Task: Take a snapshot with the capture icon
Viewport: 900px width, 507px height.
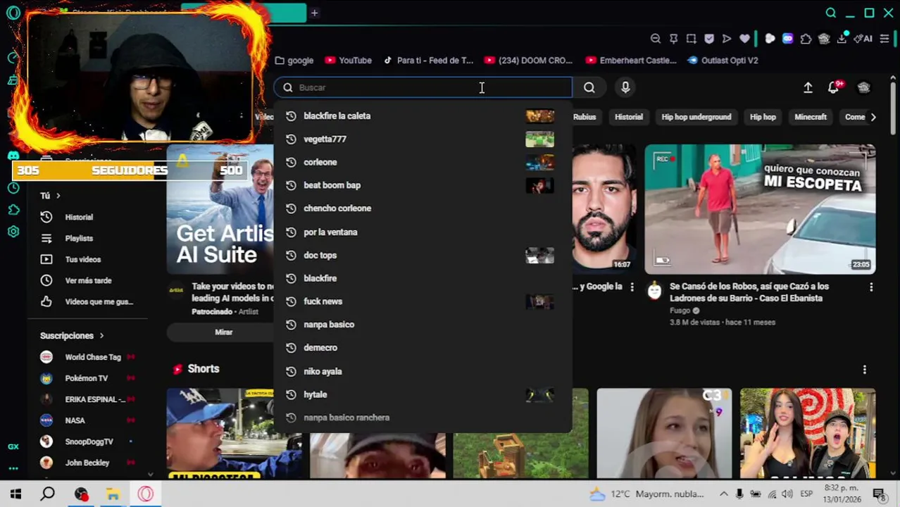Action: click(x=692, y=39)
